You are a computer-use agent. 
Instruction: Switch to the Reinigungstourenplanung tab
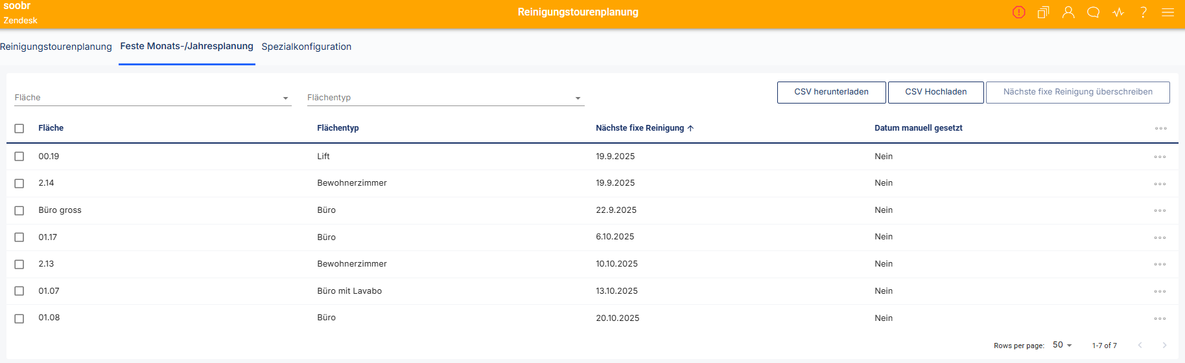pyautogui.click(x=56, y=47)
